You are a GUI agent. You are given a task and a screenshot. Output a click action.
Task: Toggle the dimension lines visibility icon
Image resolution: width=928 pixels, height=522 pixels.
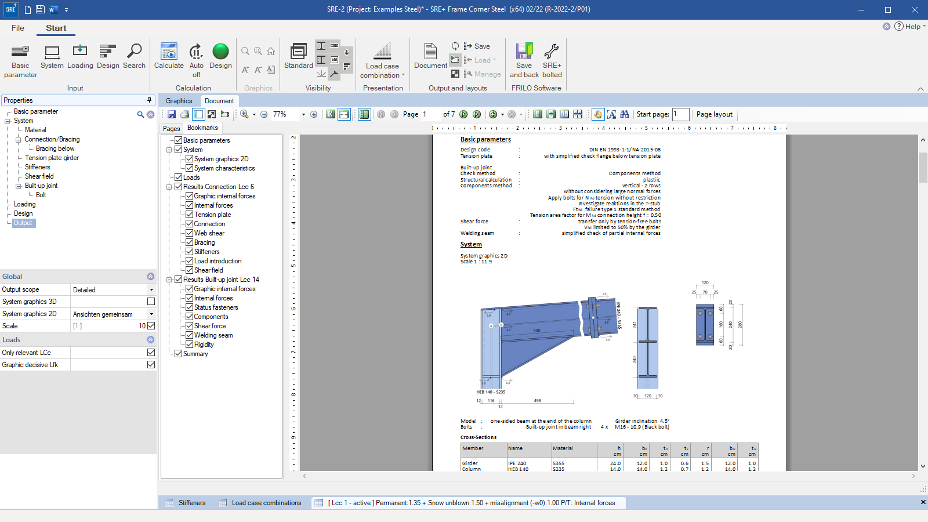pos(335,45)
